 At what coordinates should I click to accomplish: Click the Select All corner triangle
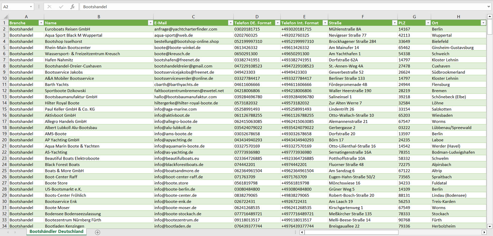[x=5, y=17]
